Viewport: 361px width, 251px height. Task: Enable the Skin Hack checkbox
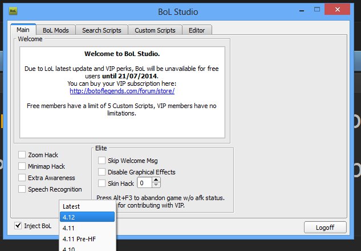pyautogui.click(x=102, y=184)
